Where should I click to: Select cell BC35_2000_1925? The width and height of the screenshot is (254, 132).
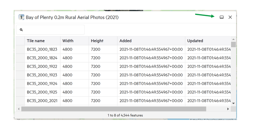[42, 92]
